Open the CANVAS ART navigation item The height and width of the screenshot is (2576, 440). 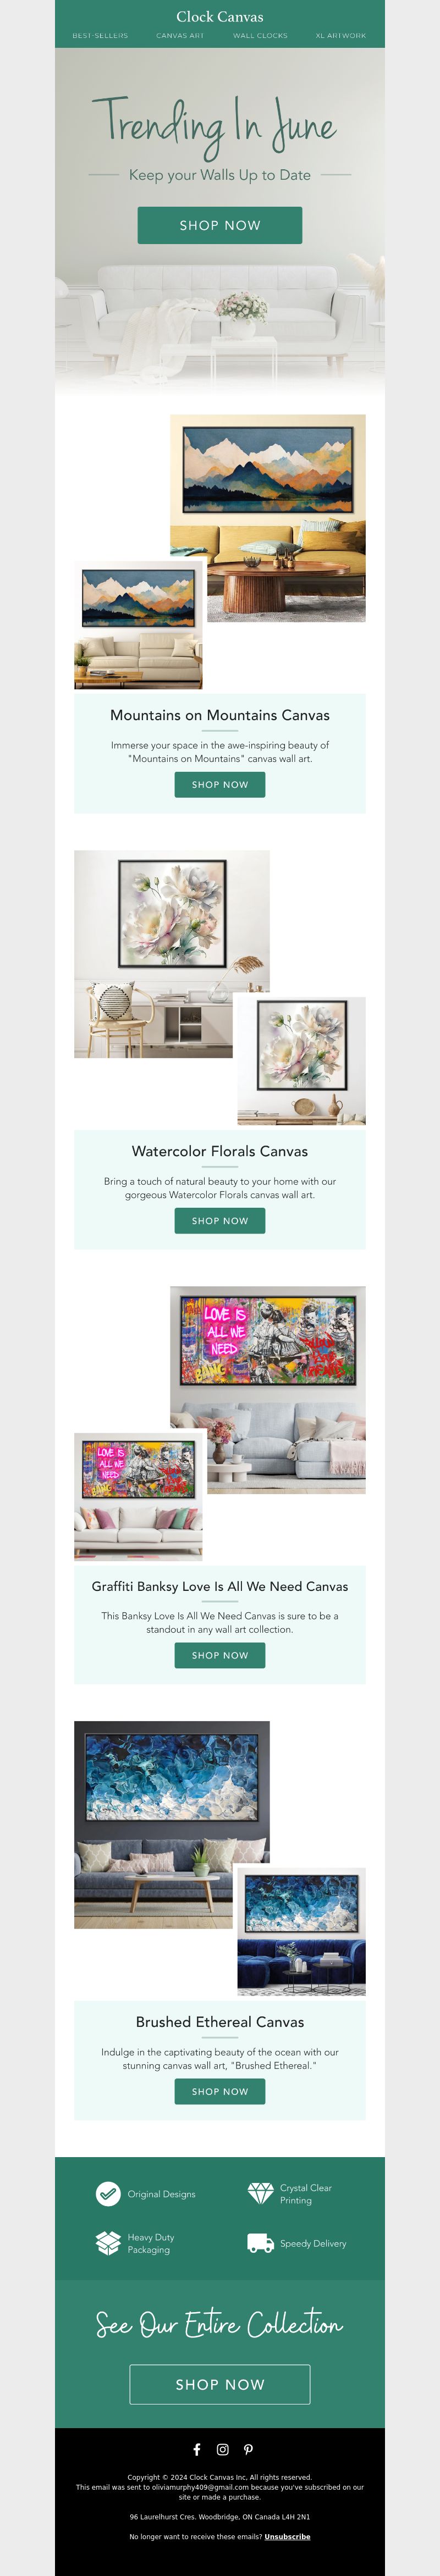[x=180, y=35]
